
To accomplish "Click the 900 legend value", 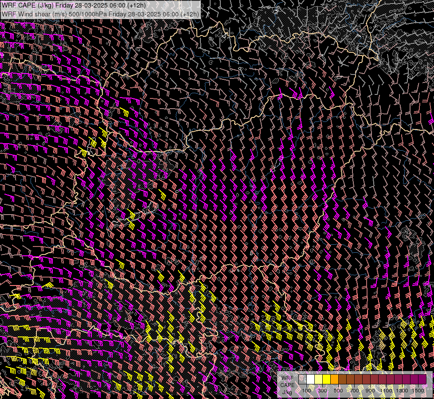I will 370,391.
